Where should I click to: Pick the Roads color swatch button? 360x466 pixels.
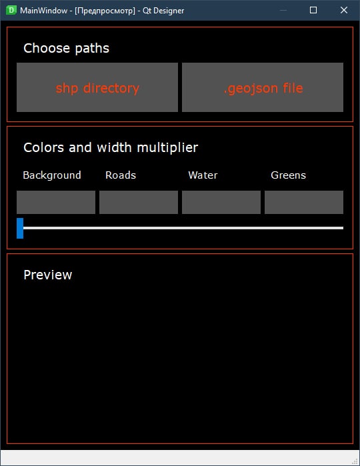click(x=139, y=203)
